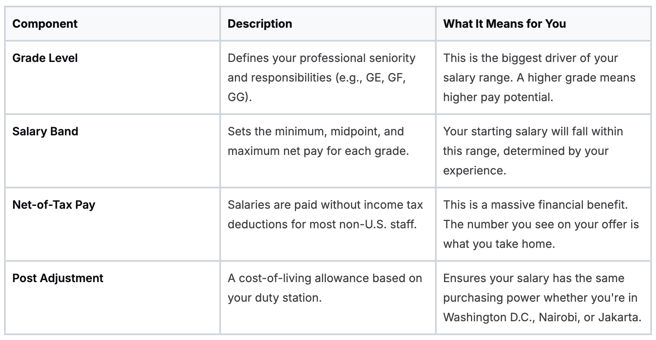Click the Description column header

(260, 24)
